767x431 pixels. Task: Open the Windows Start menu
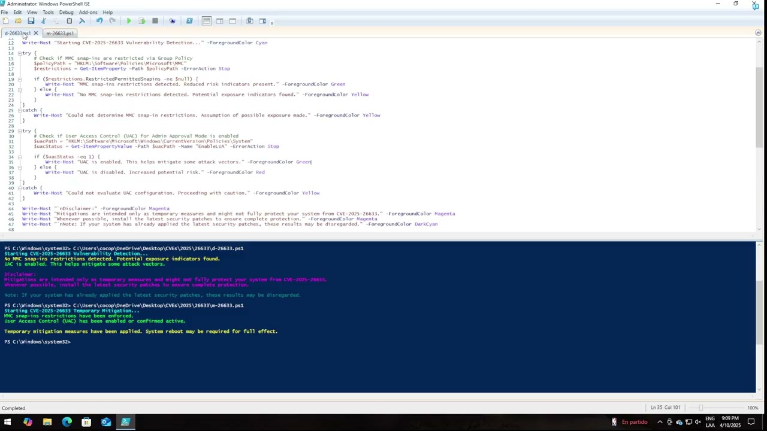point(7,422)
